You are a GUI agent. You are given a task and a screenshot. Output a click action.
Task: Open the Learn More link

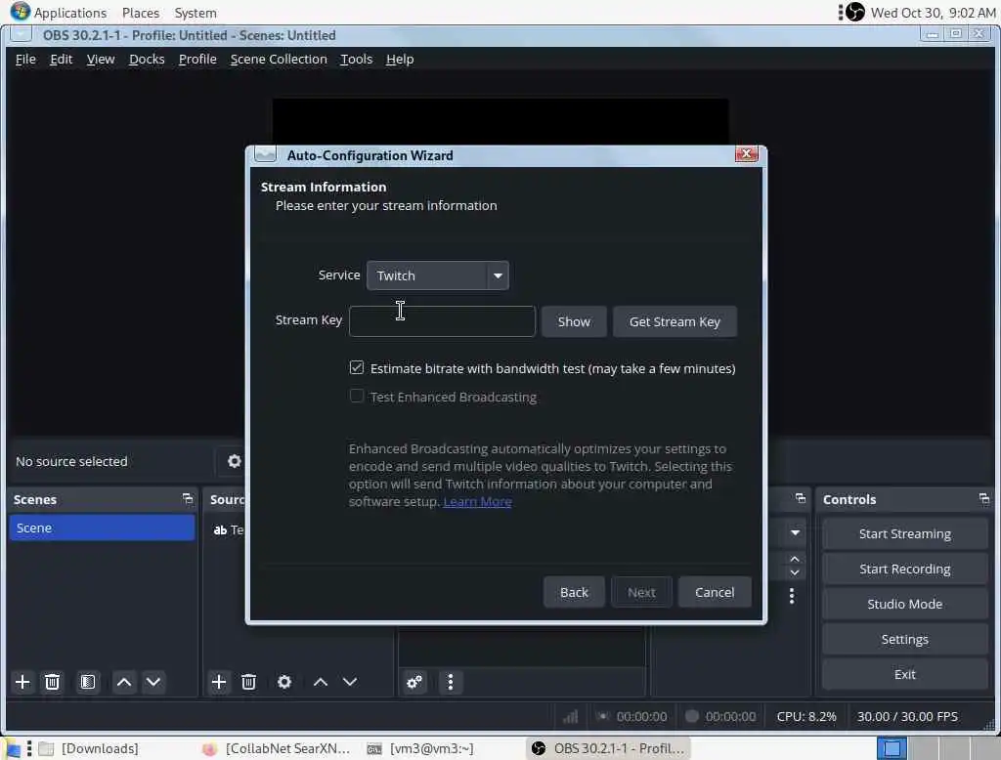(477, 501)
